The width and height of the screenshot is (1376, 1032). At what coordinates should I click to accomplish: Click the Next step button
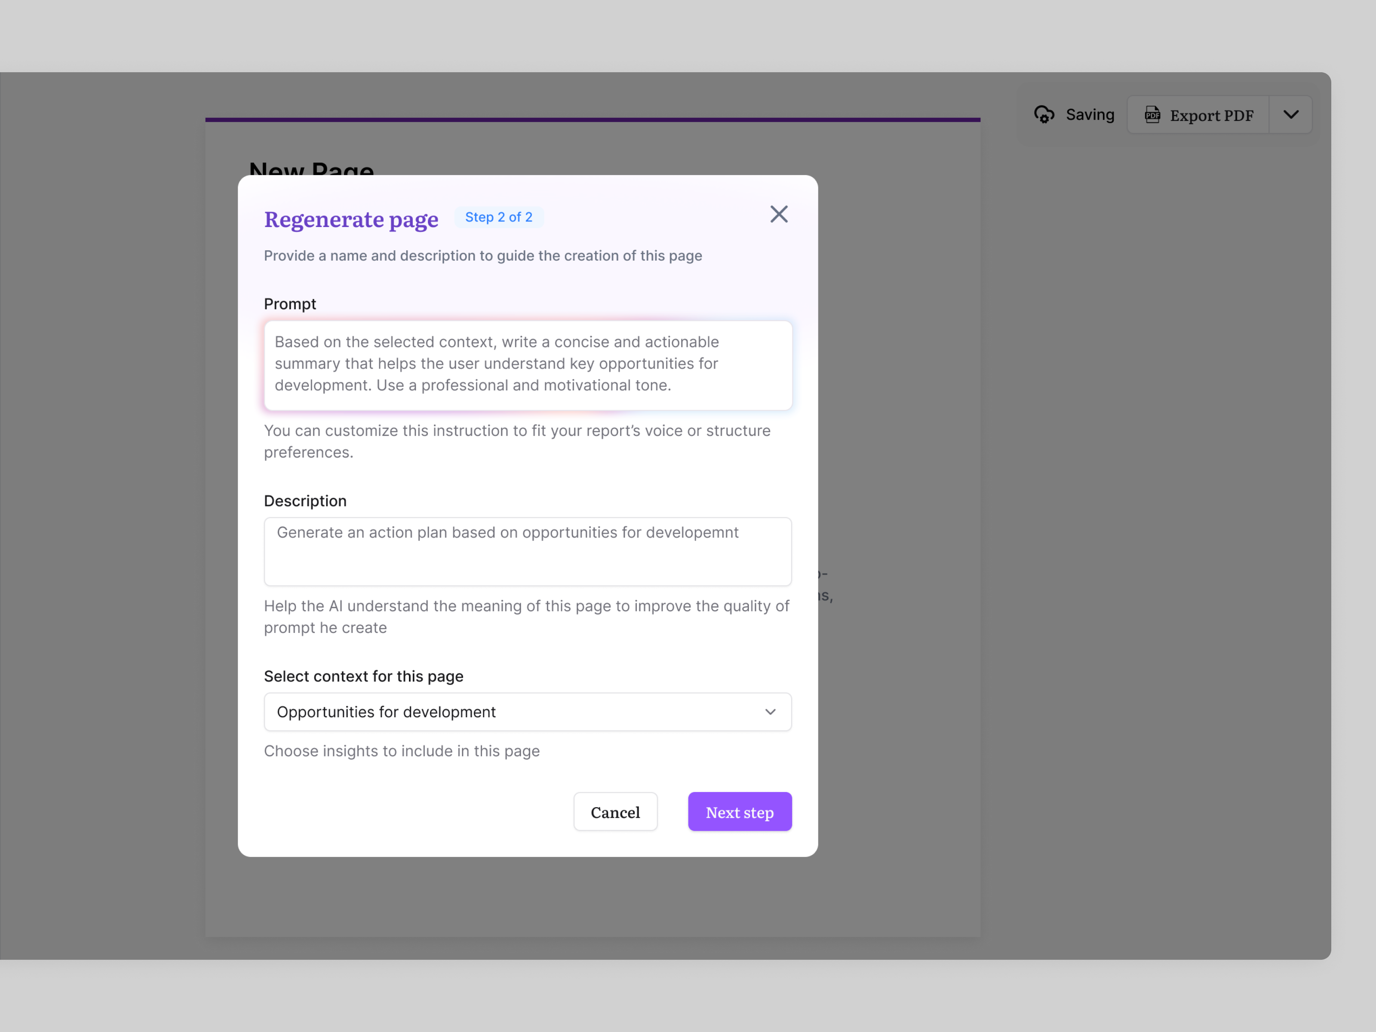740,811
